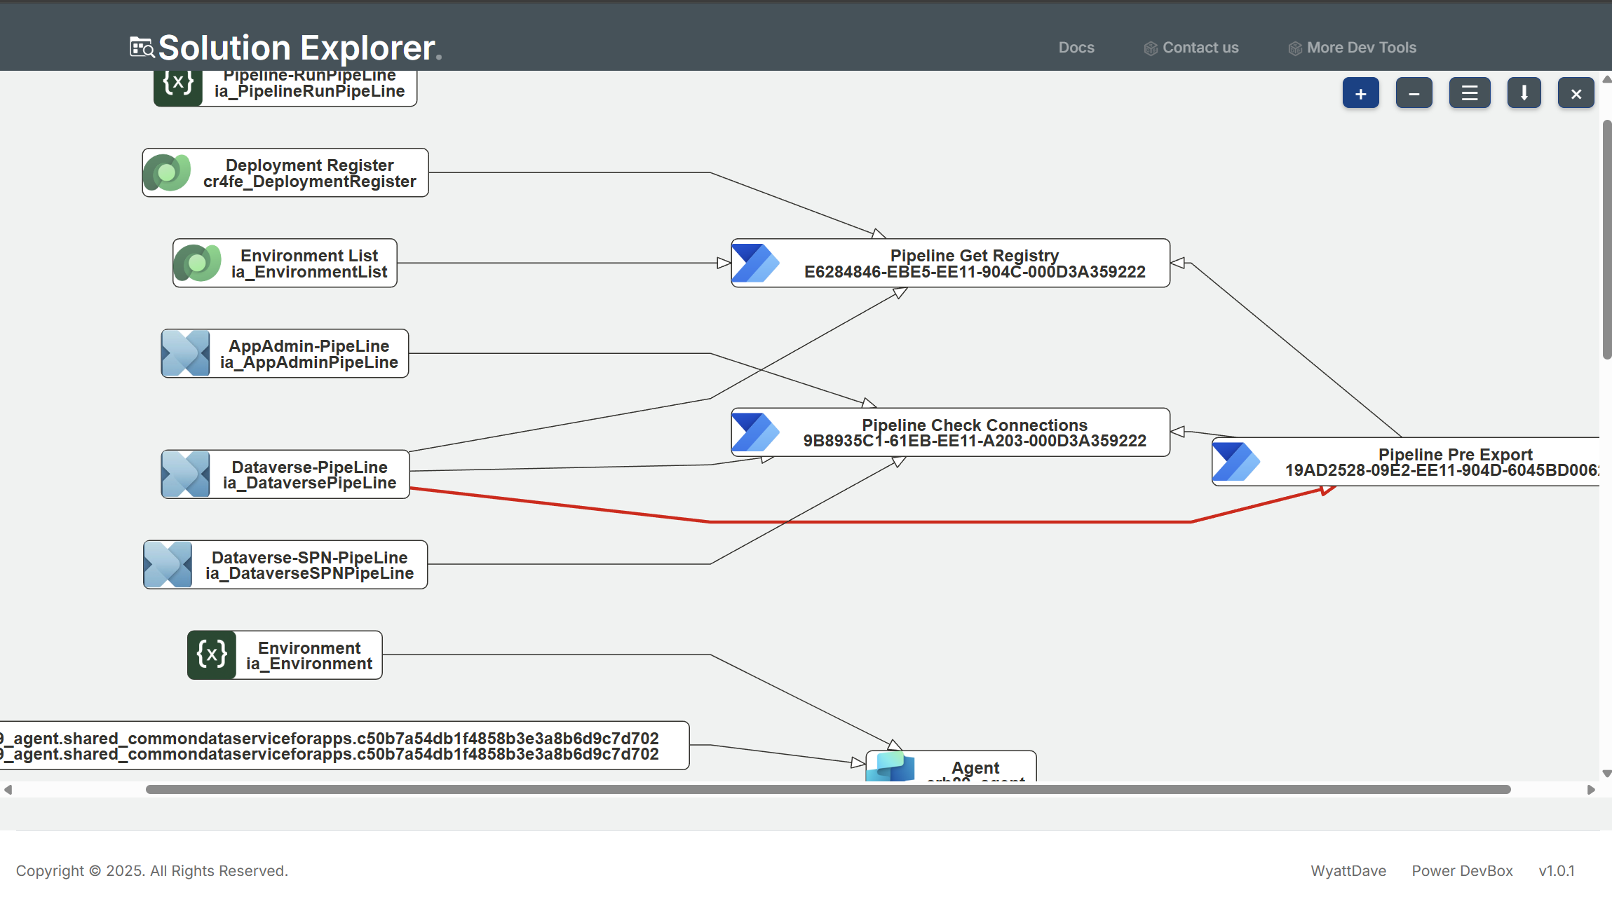The image size is (1612, 897).
Task: Click the horizontal scrollbar right arrow
Action: [1590, 790]
